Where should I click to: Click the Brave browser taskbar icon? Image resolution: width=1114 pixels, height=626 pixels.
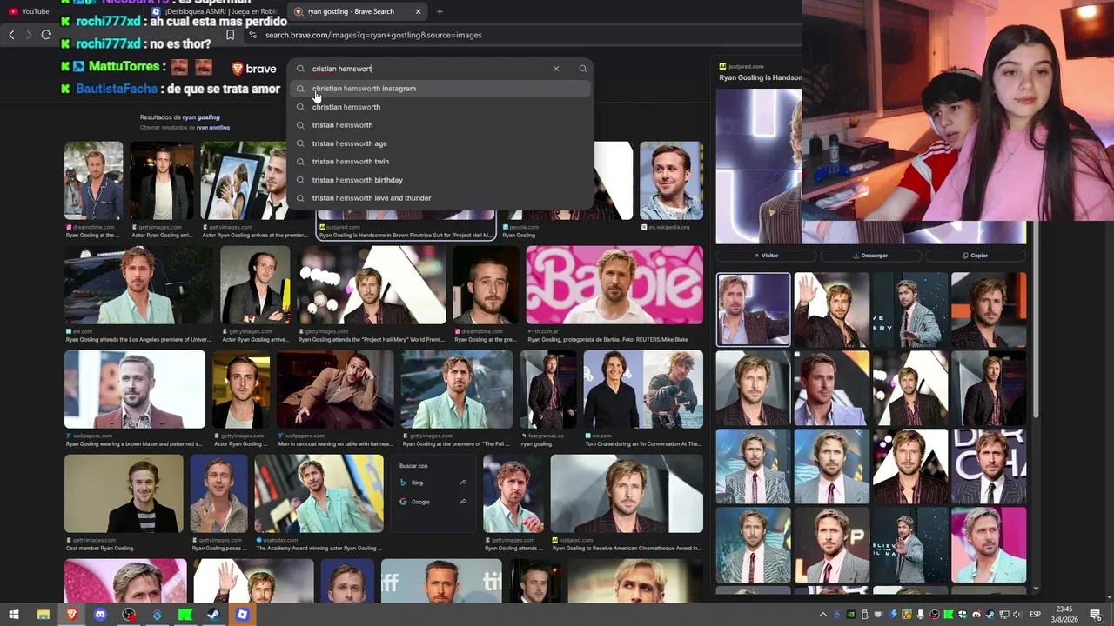tap(71, 615)
